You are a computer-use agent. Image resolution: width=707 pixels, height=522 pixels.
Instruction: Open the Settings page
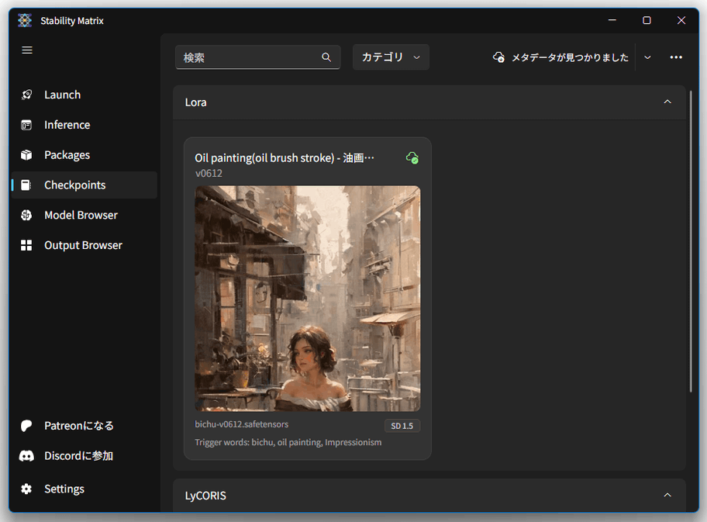tap(84, 489)
